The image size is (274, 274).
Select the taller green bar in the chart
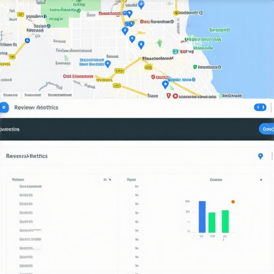pyautogui.click(x=225, y=222)
